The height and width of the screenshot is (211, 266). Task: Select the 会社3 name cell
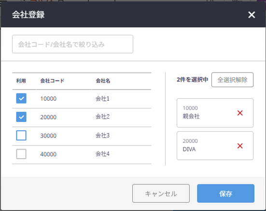(x=102, y=136)
